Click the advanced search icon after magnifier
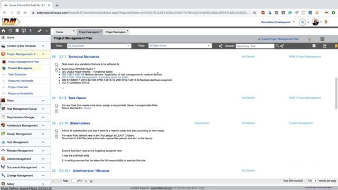Image resolution: width=338 pixels, height=190 pixels. [281, 46]
